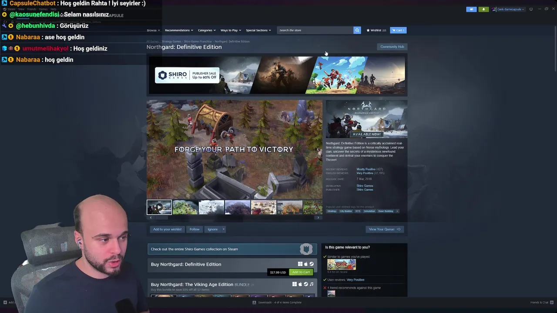
Task: Click Very Positive in the User reviews line
Action: click(x=356, y=280)
